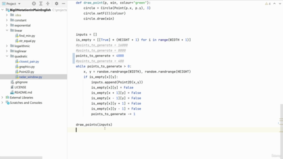Select the README.md file
This screenshot has height=159, width=283.
(x=23, y=92)
